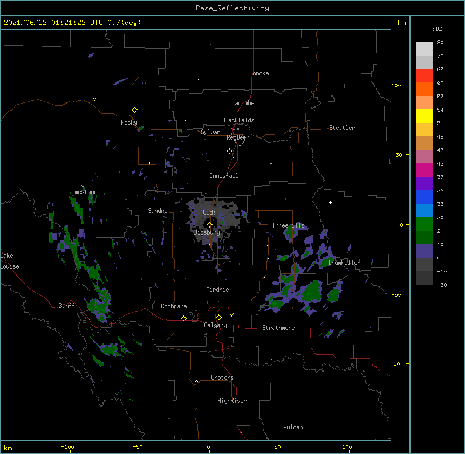Image resolution: width=465 pixels, height=454 pixels.
Task: Click the Airdrie label
Action: click(217, 290)
